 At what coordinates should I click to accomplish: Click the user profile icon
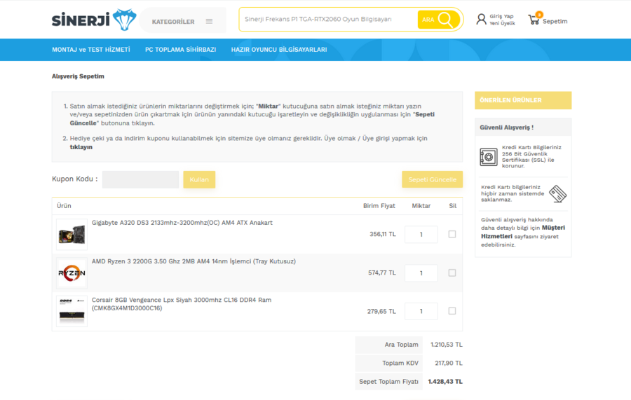tap(481, 20)
